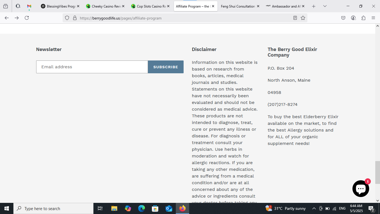Viewport: 380px width, 214px height.
Task: Click the Newsletter heading
Action: tap(49, 49)
